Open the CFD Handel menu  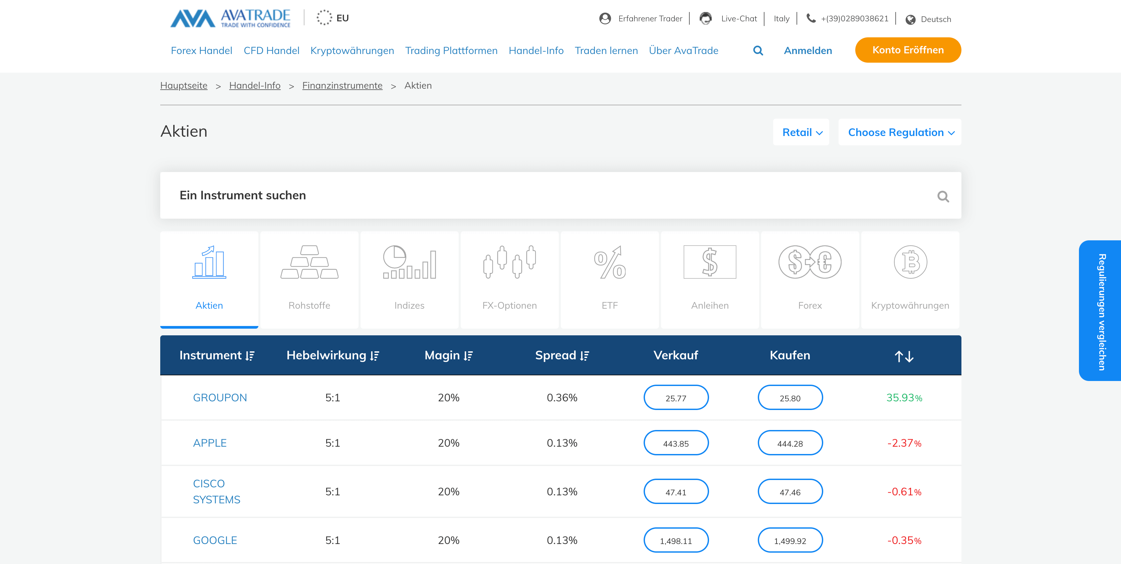(x=271, y=50)
